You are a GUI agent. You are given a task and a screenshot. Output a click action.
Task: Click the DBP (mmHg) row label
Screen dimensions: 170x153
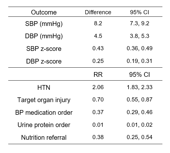coord(44,36)
